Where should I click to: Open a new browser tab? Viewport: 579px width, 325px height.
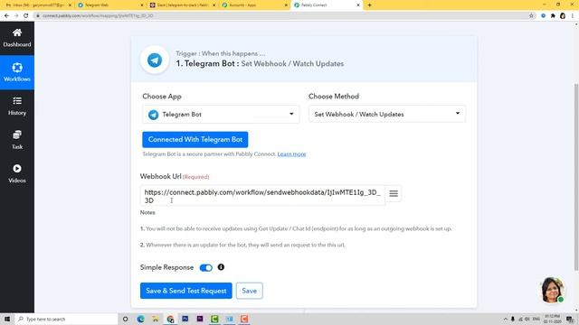point(369,5)
